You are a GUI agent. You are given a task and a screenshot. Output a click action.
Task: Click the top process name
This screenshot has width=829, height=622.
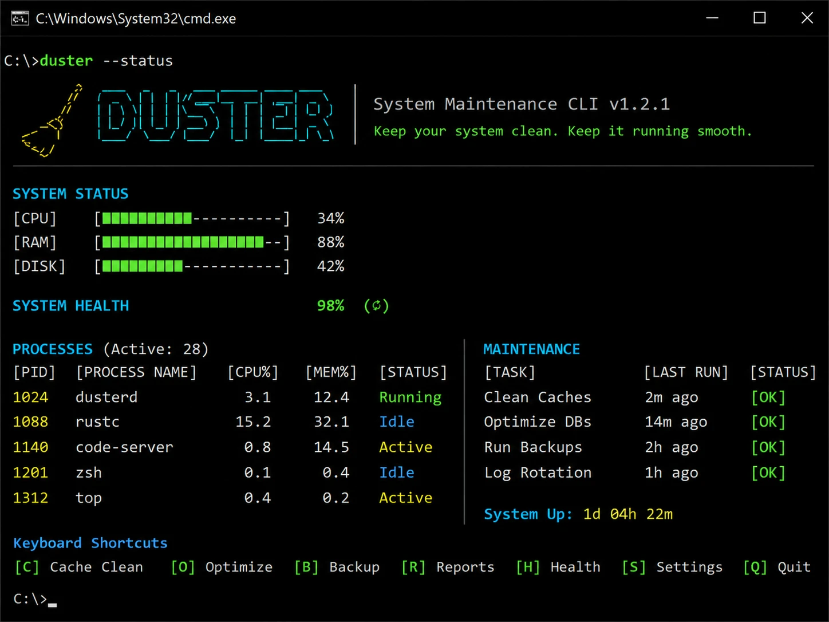(x=89, y=498)
